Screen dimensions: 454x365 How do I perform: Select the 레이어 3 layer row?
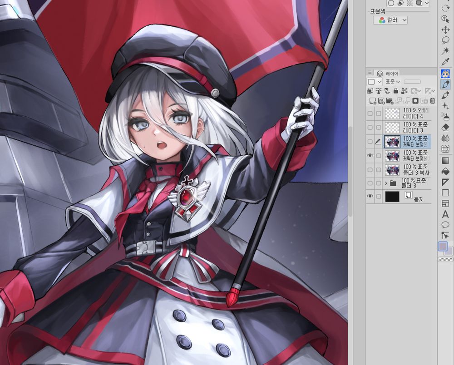tap(399, 128)
